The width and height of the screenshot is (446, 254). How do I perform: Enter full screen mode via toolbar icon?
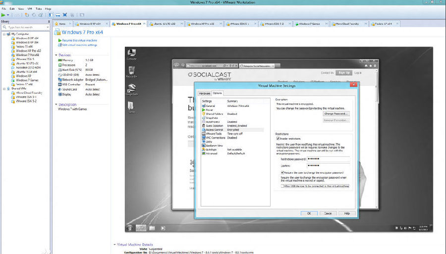[65, 15]
